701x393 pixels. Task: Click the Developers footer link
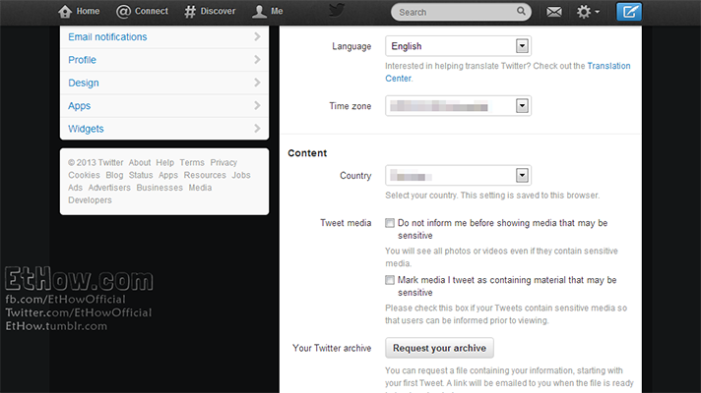90,199
